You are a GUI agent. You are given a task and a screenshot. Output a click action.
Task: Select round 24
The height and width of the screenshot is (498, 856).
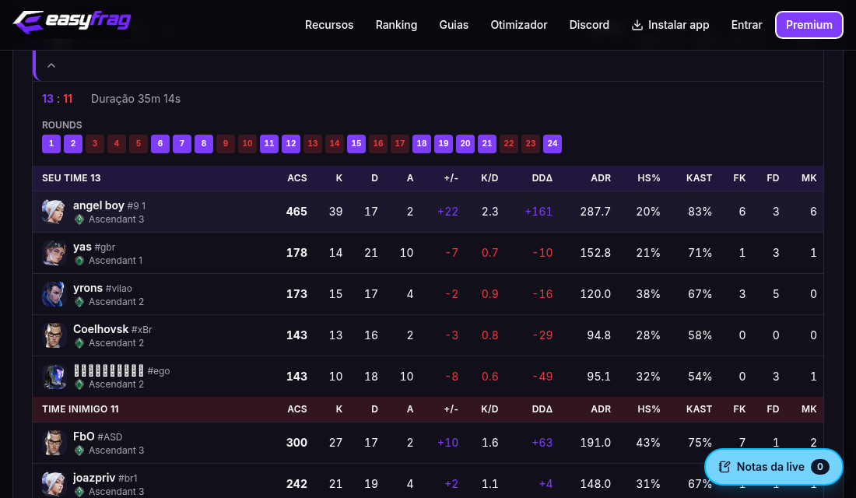pos(553,144)
